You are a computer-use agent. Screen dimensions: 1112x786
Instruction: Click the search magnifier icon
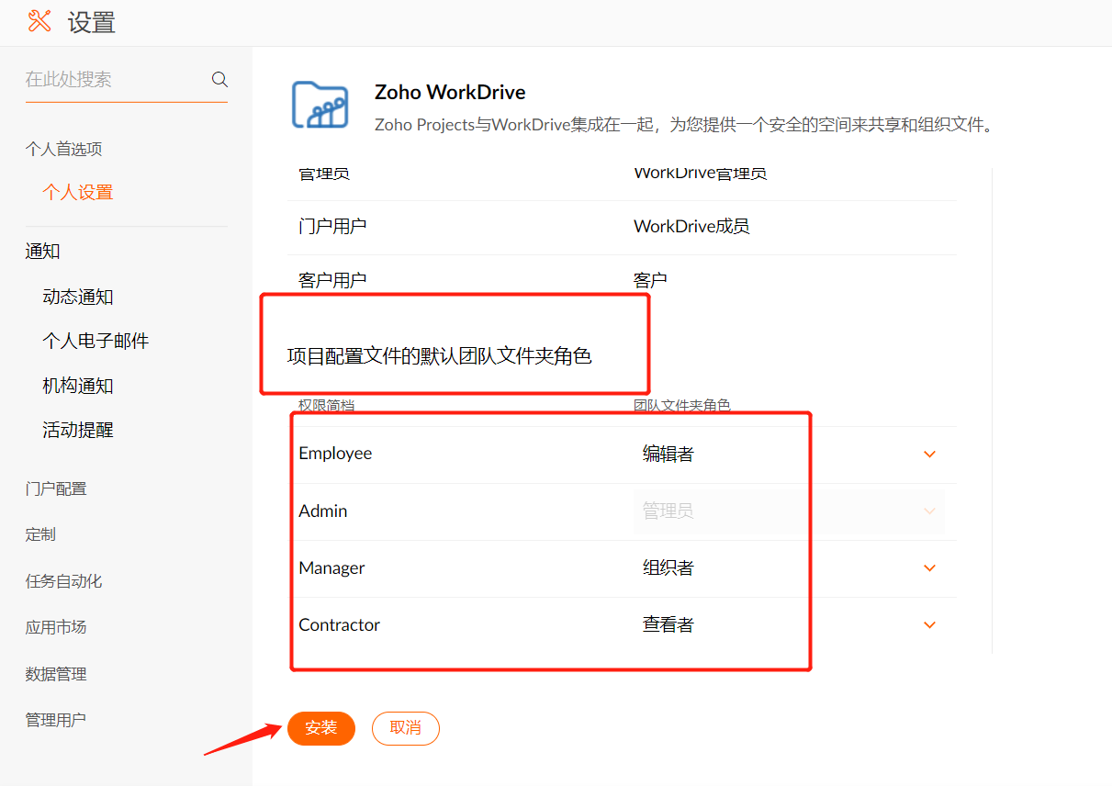219,79
